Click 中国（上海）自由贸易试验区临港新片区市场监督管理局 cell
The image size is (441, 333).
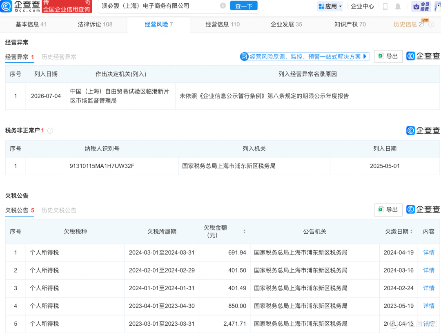click(120, 96)
